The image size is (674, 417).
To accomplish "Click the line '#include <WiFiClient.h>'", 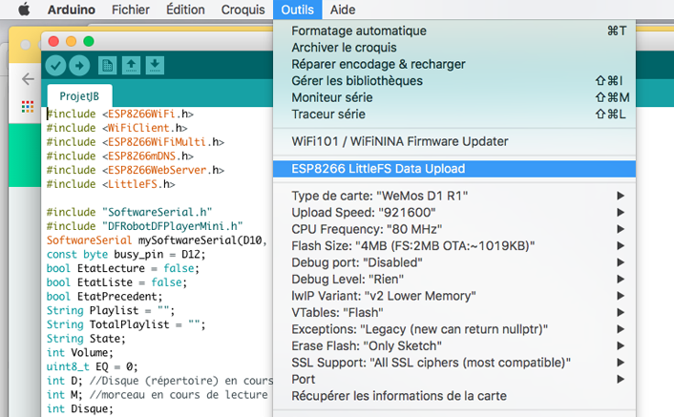I will click(x=116, y=128).
